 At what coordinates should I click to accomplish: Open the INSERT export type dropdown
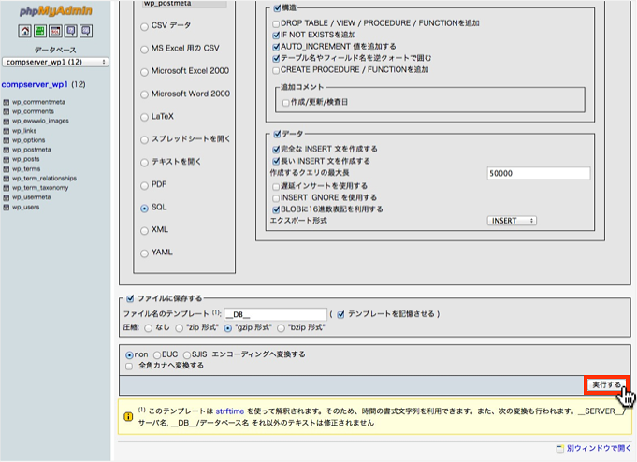pos(512,221)
